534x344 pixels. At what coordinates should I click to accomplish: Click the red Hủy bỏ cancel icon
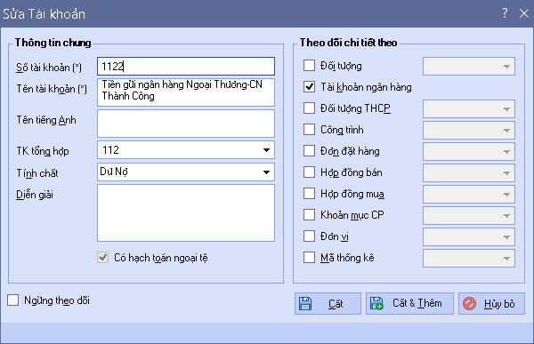tap(469, 303)
